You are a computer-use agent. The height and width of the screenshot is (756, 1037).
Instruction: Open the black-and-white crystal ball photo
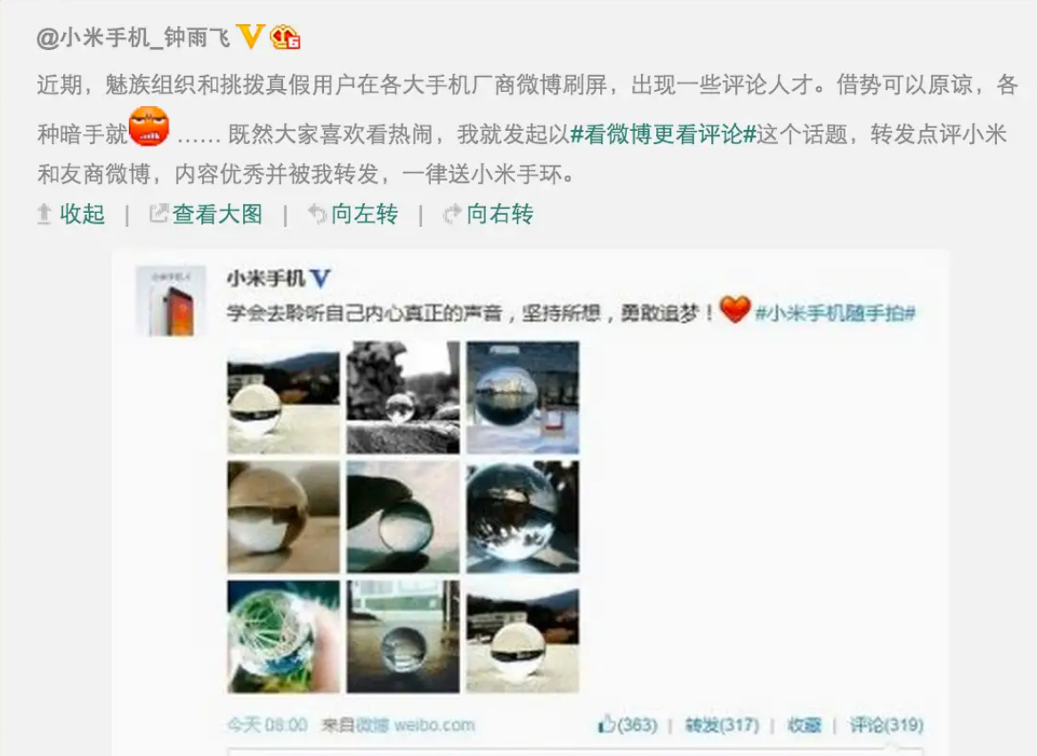tap(402, 397)
